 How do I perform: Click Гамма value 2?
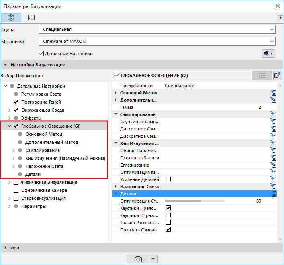pyautogui.click(x=260, y=107)
